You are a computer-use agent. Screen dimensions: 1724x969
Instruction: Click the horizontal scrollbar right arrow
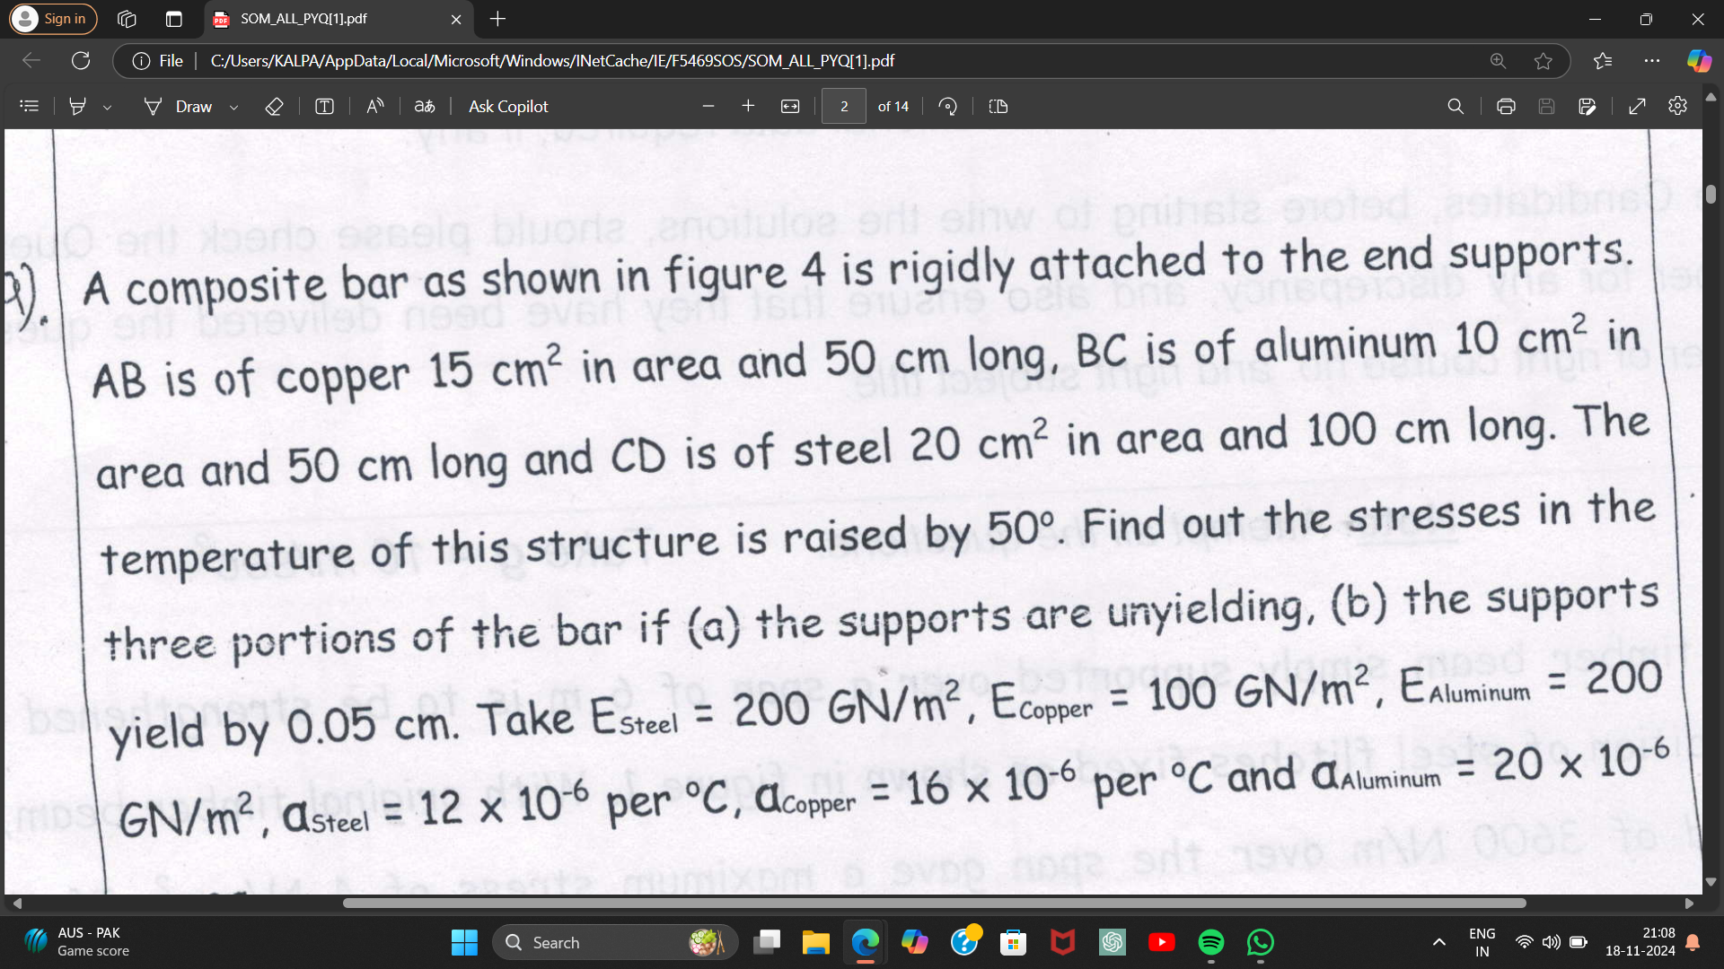coord(1689,904)
